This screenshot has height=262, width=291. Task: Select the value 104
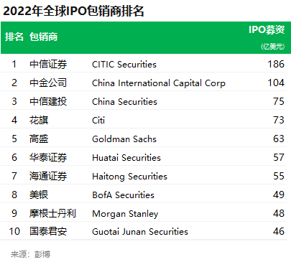click(276, 83)
